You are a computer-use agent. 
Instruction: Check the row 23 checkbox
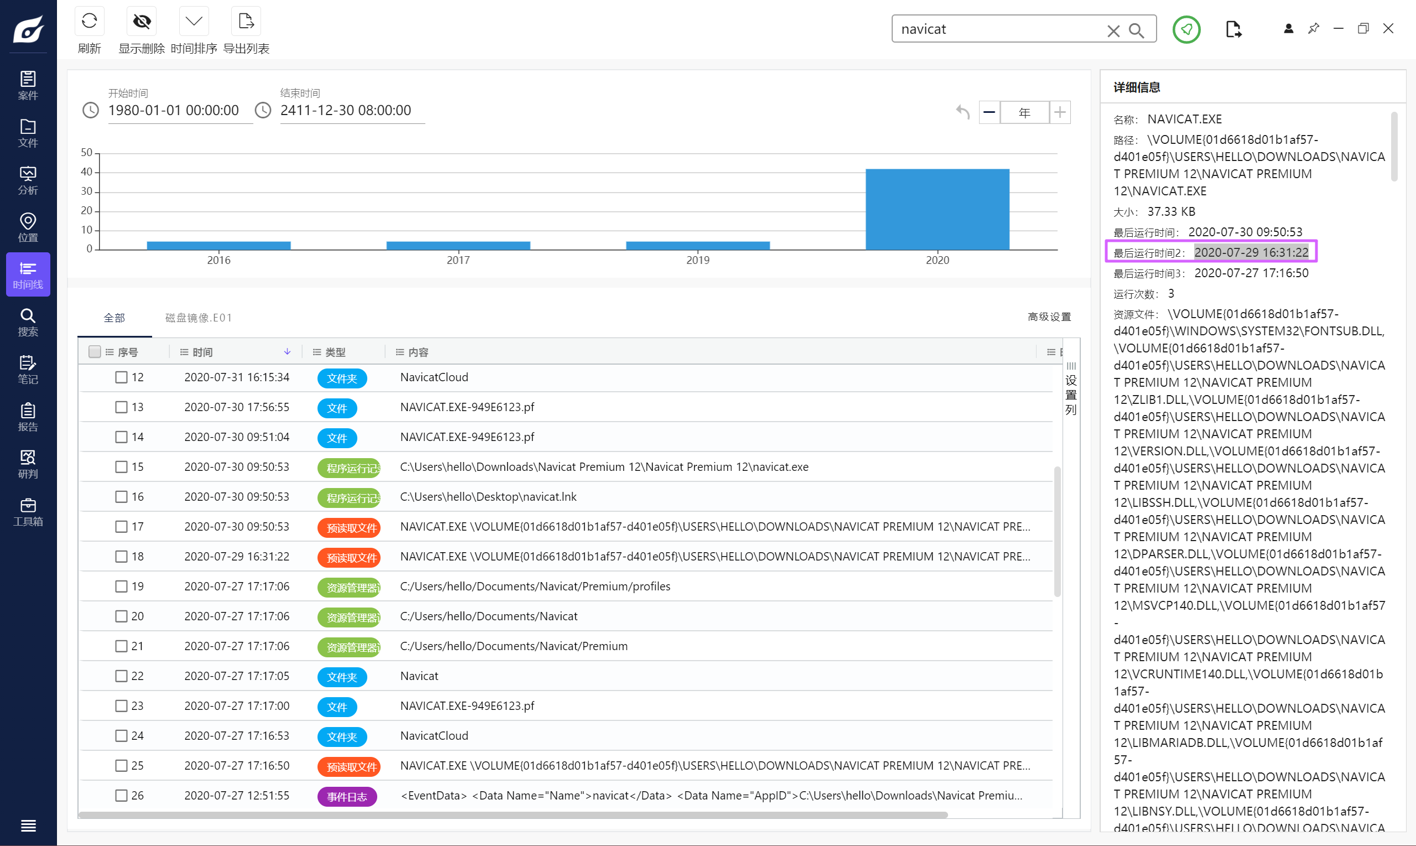pos(121,705)
